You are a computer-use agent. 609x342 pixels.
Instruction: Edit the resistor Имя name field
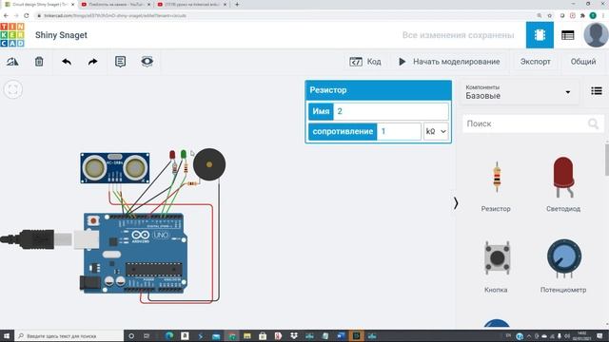(x=390, y=111)
